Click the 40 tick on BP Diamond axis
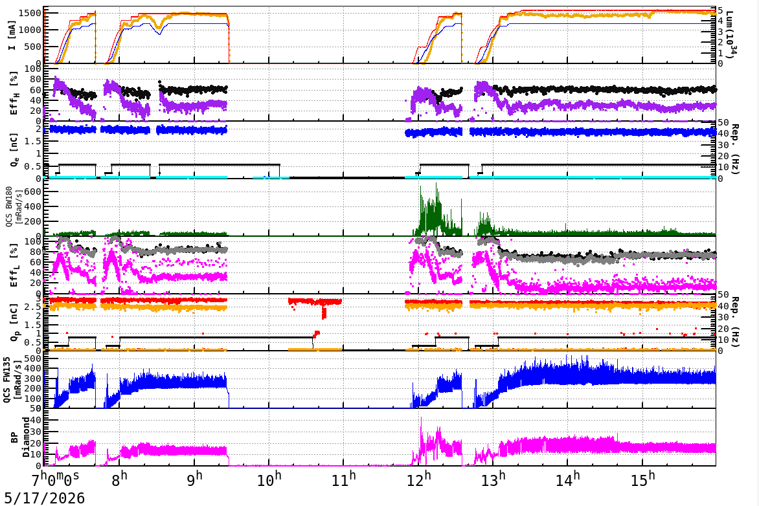 [36, 420]
